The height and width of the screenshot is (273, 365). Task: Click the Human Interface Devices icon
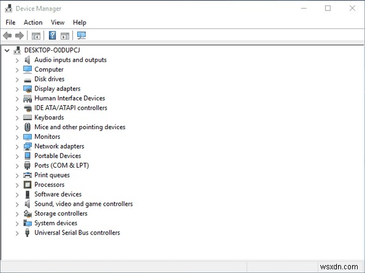[28, 99]
